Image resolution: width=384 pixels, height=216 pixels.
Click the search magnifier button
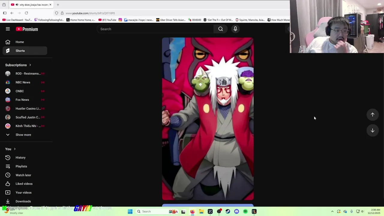pos(220,29)
